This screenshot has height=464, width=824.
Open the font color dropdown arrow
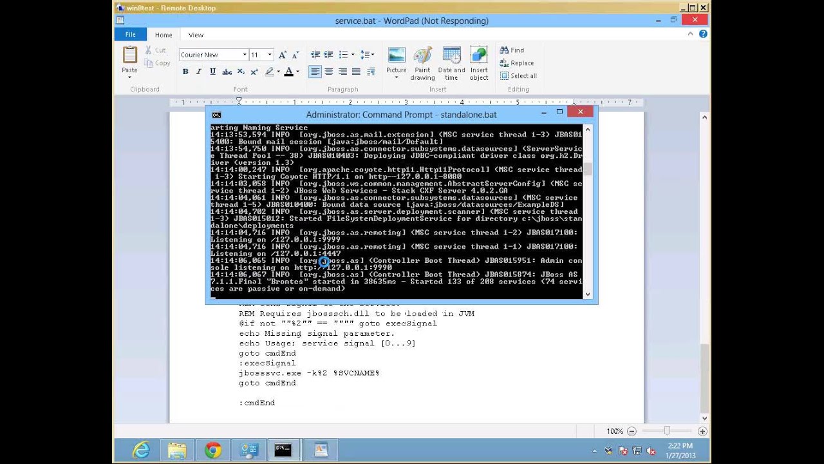pyautogui.click(x=297, y=72)
